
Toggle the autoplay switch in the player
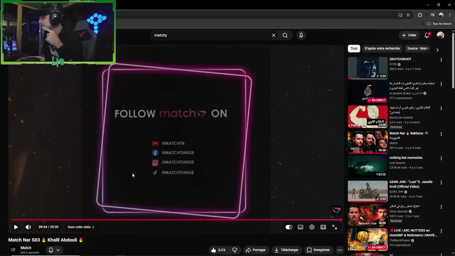[289, 227]
